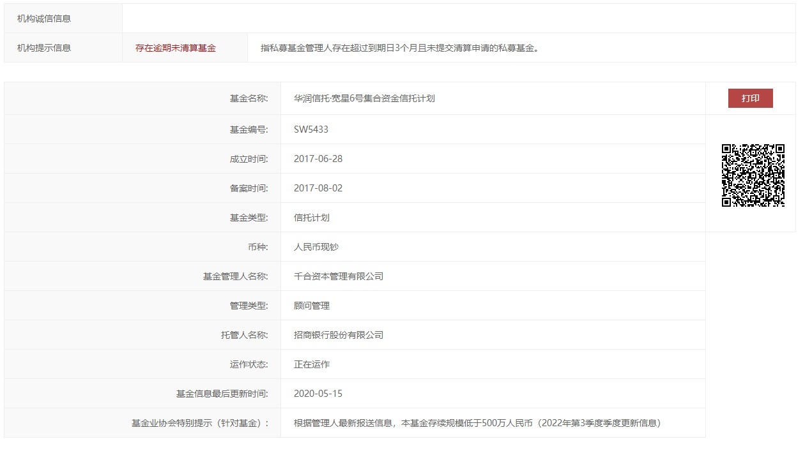Click the currency value 人民币现钞
812x460 pixels.
click(318, 246)
